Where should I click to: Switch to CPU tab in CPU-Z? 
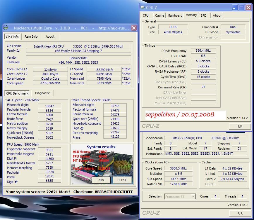[x=146, y=15]
